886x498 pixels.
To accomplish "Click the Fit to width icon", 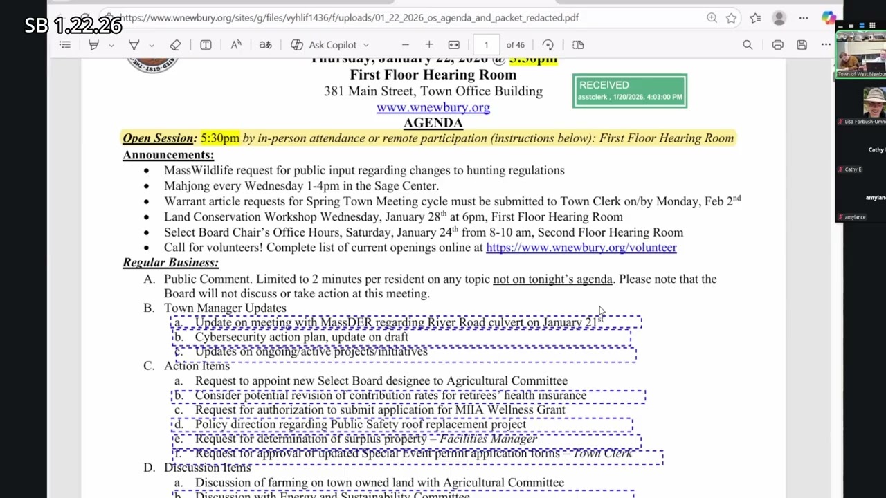I will pyautogui.click(x=454, y=45).
